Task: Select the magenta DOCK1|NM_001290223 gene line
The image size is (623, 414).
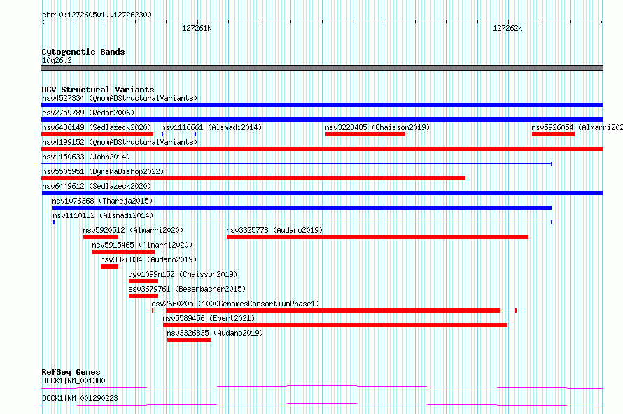Action: click(x=322, y=404)
